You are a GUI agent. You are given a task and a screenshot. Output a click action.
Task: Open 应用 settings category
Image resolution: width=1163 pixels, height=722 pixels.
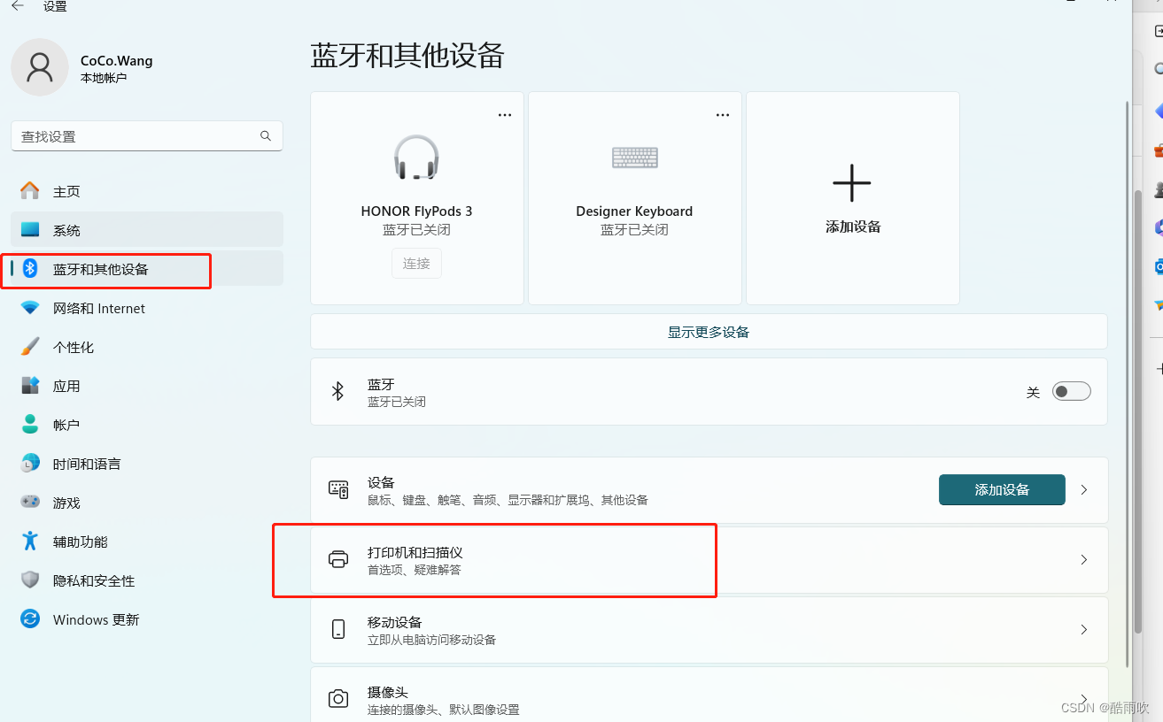pos(147,386)
